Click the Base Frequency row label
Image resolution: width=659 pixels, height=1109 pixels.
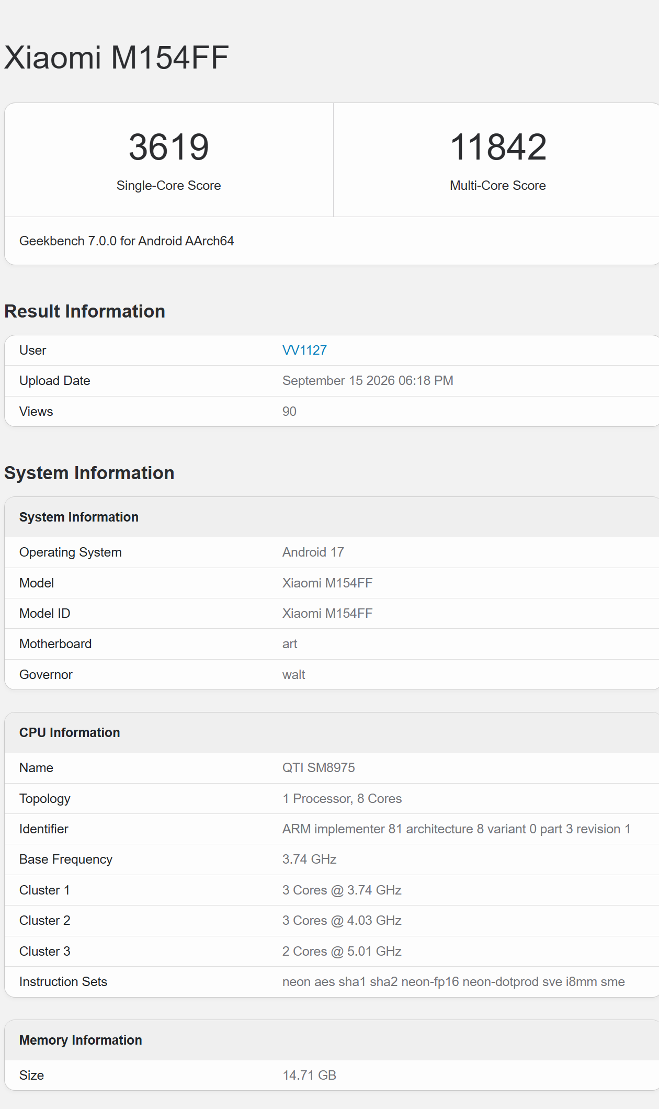point(66,859)
